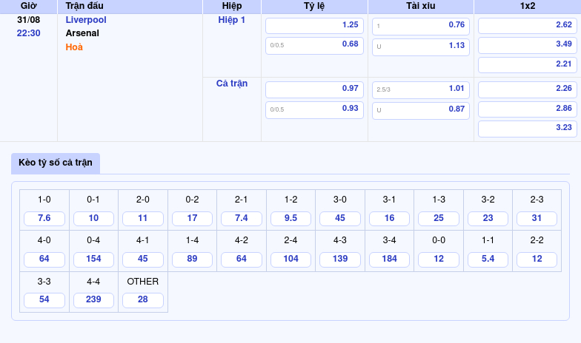Select first-half 1x2 odds 2.62

(527, 25)
